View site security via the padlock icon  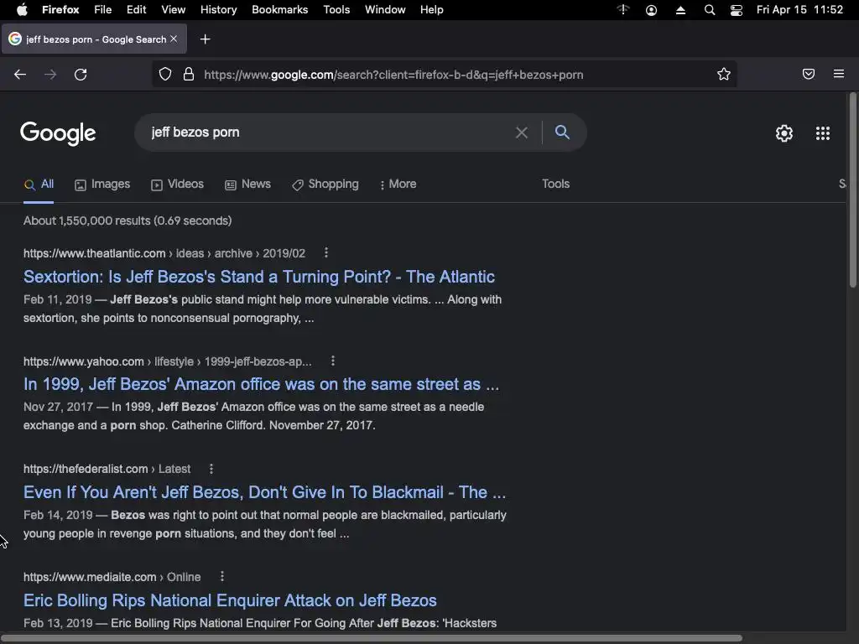tap(189, 74)
